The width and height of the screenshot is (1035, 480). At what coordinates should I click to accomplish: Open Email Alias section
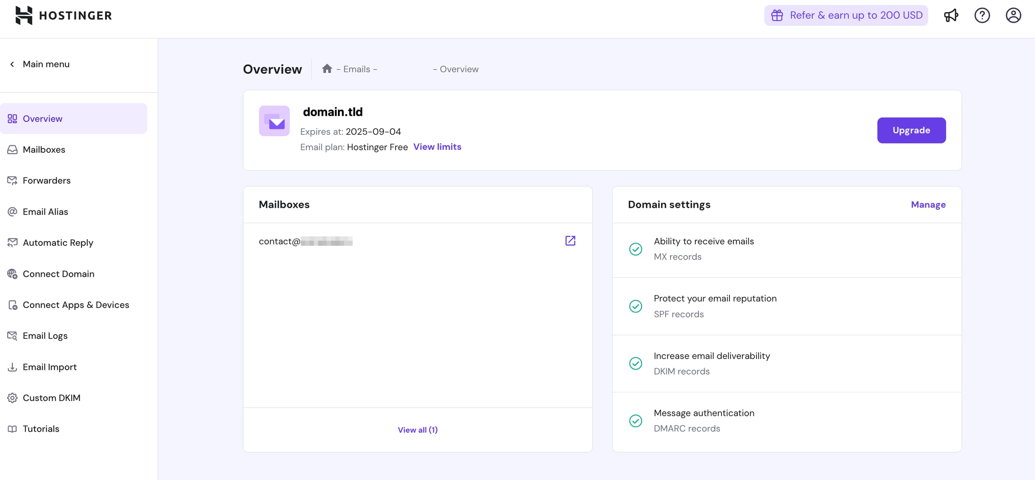coord(45,212)
